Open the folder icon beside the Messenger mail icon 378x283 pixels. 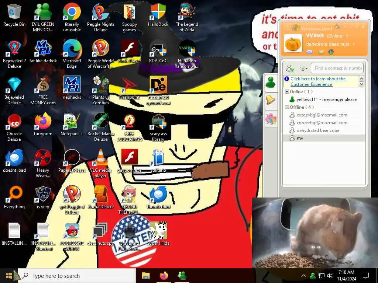click(321, 52)
